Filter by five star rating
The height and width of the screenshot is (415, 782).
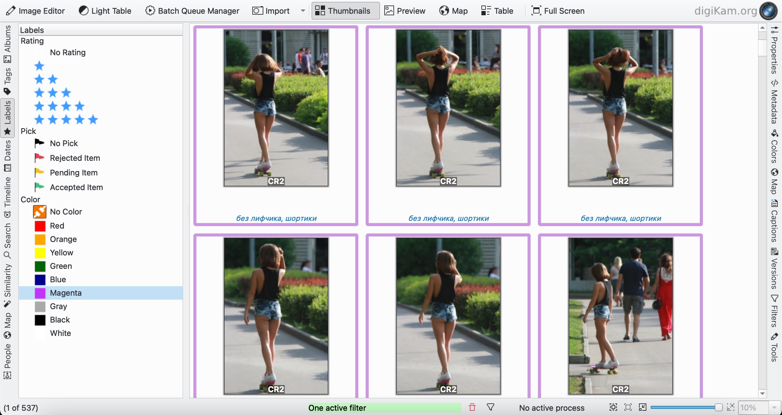click(x=66, y=120)
